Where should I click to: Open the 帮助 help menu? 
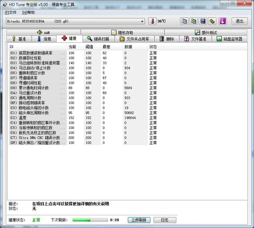click(28, 12)
